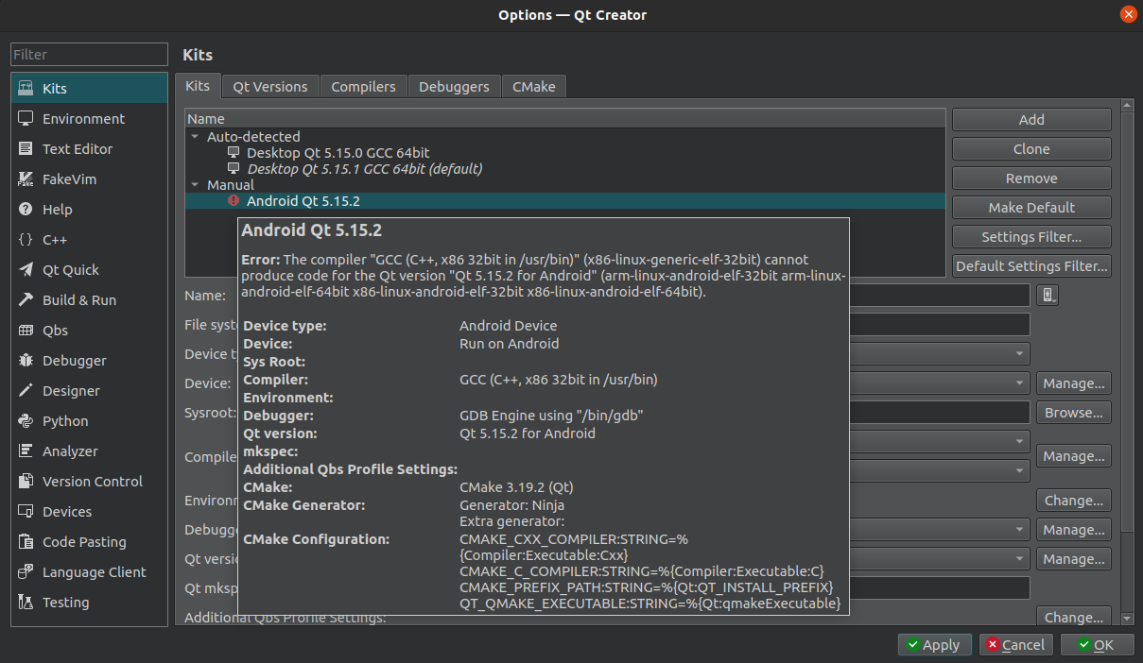Click the Apply button
The height and width of the screenshot is (663, 1143).
934,644
